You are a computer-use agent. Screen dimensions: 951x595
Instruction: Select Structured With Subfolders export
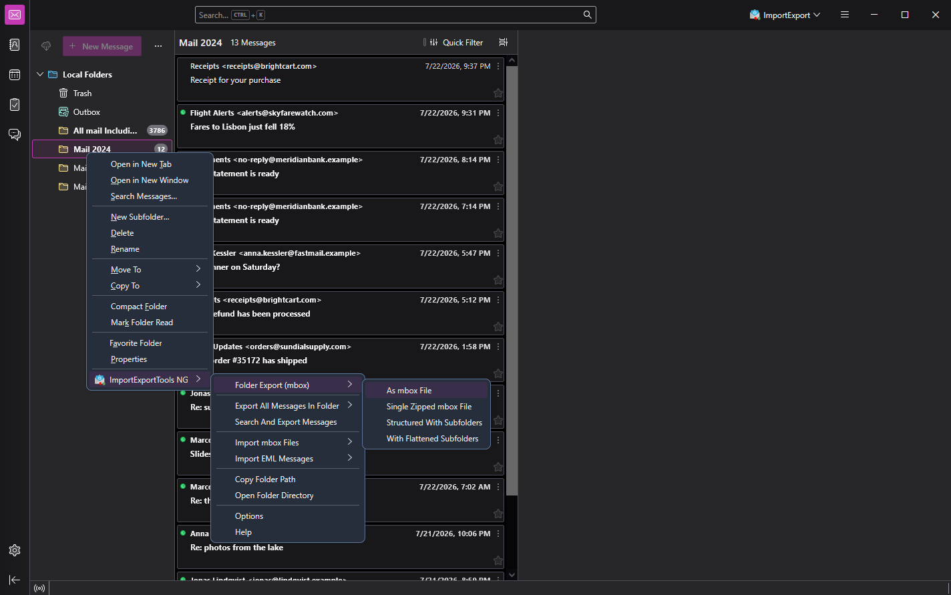point(426,422)
